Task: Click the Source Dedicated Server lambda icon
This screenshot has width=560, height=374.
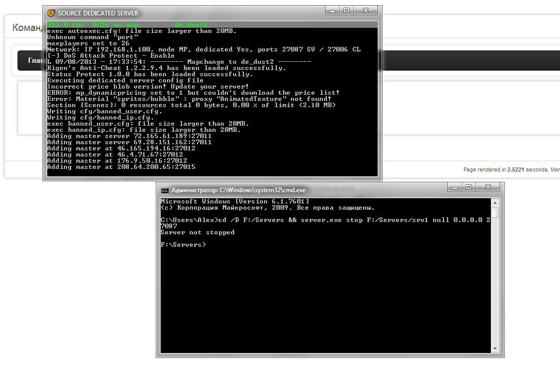Action: (51, 13)
